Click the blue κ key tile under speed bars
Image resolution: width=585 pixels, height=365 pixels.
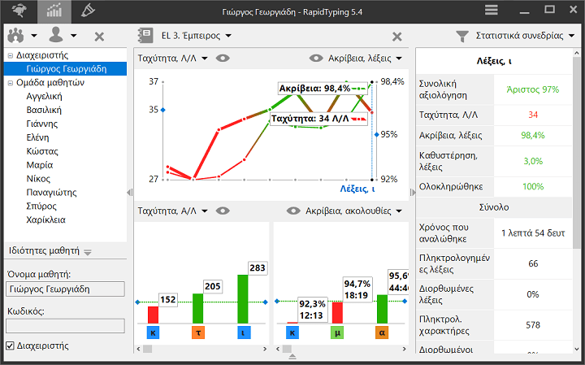click(x=153, y=332)
